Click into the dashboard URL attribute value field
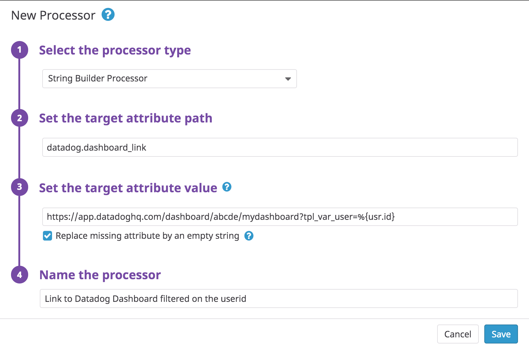The image size is (529, 349). (x=280, y=217)
